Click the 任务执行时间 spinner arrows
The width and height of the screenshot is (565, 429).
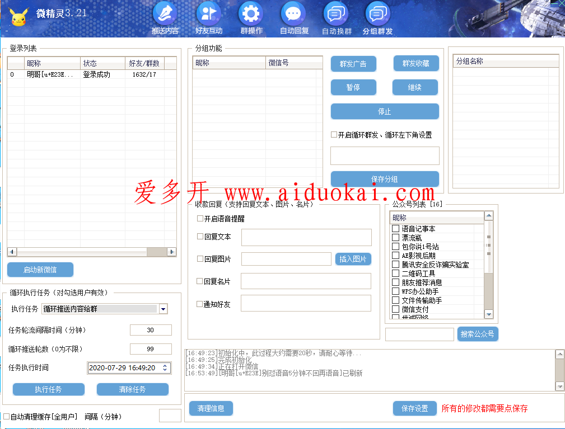pos(165,368)
